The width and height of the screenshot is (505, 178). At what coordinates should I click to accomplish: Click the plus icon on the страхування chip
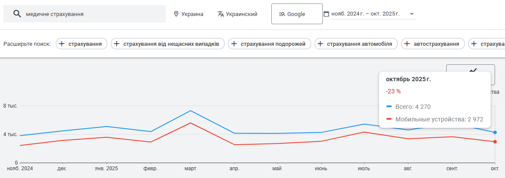tap(62, 44)
